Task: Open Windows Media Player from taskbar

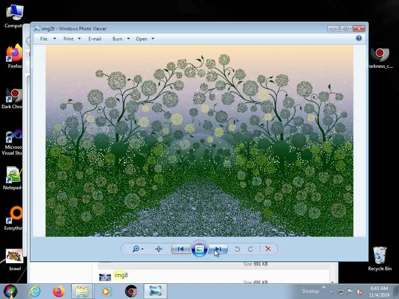Action: tap(106, 291)
